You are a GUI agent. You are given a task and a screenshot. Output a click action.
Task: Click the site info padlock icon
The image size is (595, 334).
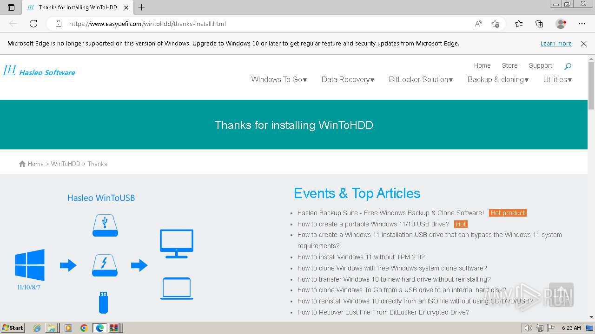pyautogui.click(x=58, y=24)
